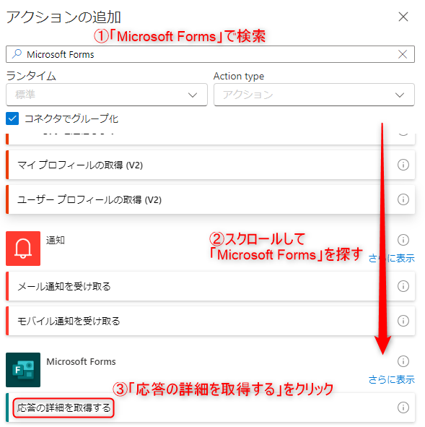Open info for メール通知を受け取る action
Image resolution: width=425 pixels, height=427 pixels.
tap(403, 286)
